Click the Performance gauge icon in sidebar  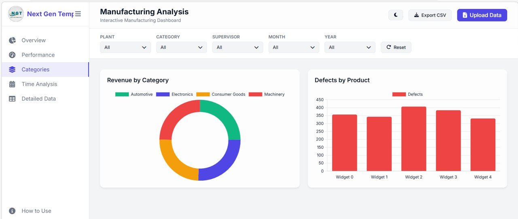tap(12, 55)
